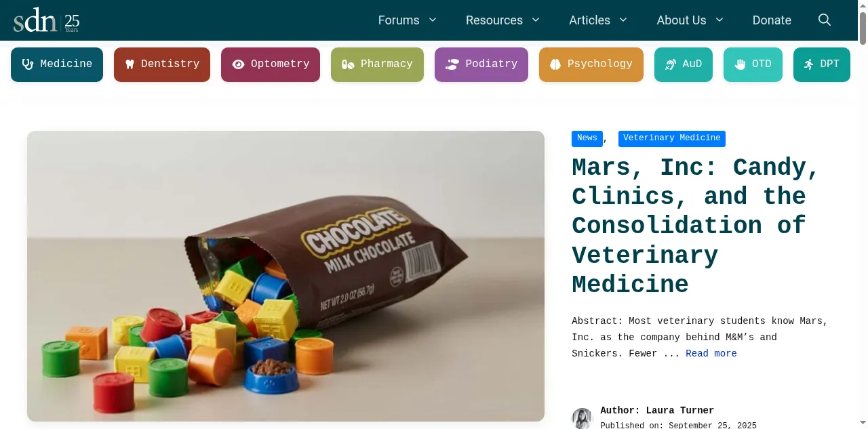Image resolution: width=868 pixels, height=429 pixels.
Task: Expand the Forums dropdown menu
Action: [407, 20]
